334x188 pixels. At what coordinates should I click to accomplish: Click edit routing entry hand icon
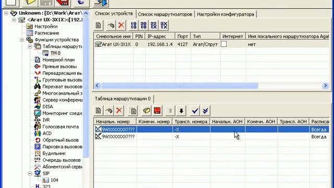109,111
